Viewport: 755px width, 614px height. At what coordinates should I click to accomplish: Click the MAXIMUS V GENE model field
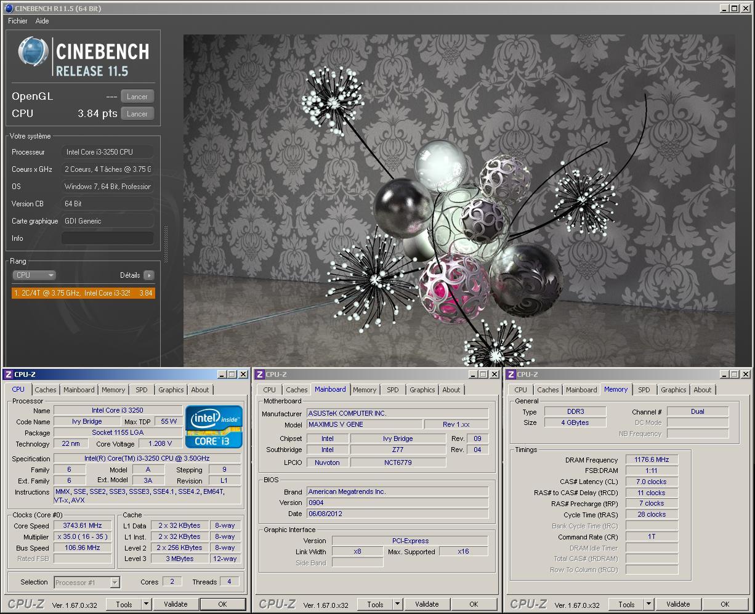[365, 424]
